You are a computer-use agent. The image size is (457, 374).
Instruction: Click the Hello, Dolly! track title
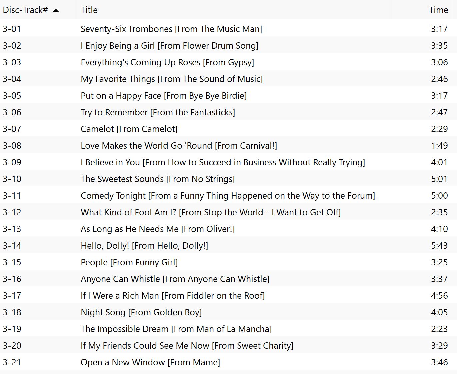(x=144, y=246)
